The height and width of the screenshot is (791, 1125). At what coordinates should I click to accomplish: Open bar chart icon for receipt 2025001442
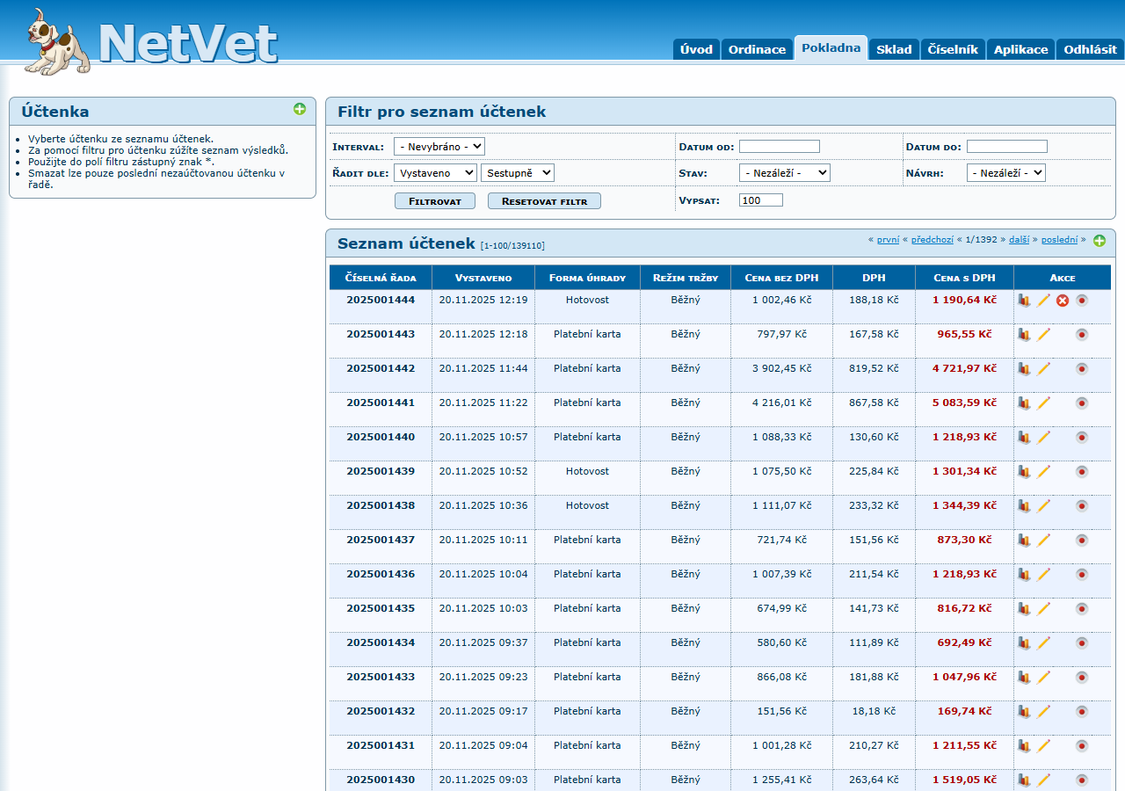pos(1024,368)
